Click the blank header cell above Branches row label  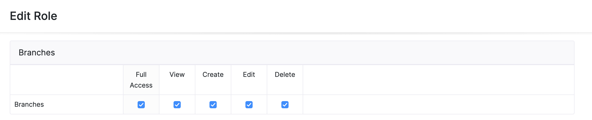tap(67, 80)
